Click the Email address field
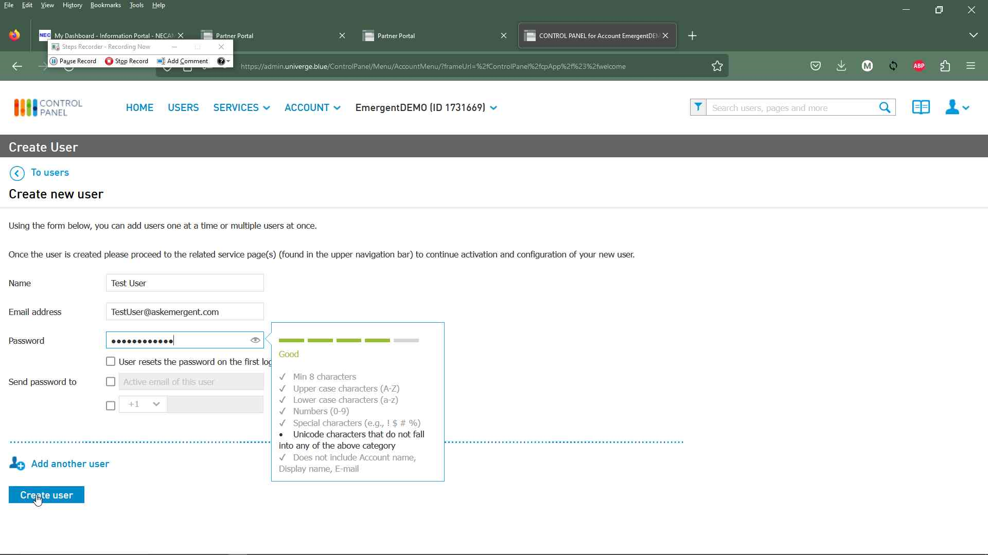Image resolution: width=988 pixels, height=555 pixels. pyautogui.click(x=185, y=312)
